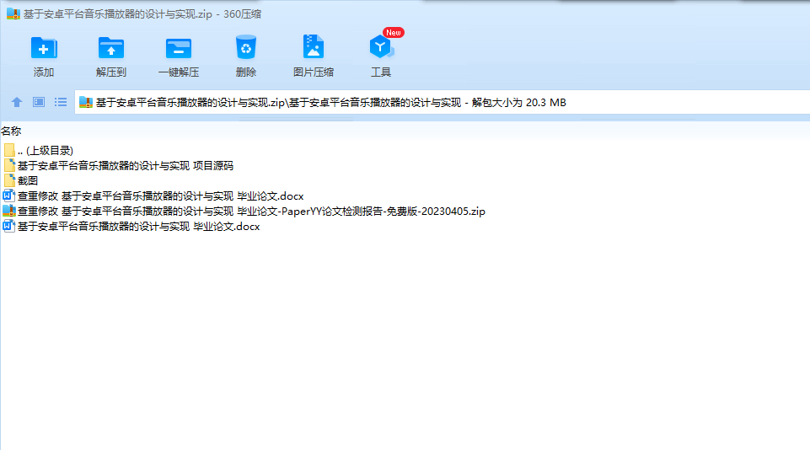Click the 一键解压 one-click extract icon

[x=179, y=49]
